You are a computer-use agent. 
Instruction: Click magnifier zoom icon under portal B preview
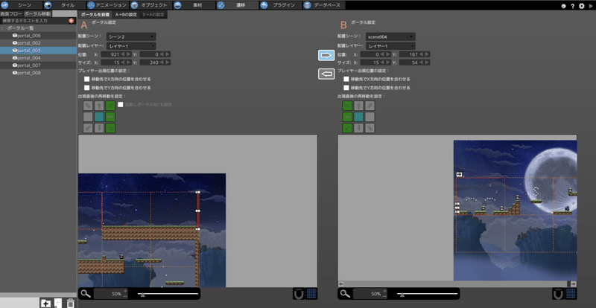coord(345,294)
